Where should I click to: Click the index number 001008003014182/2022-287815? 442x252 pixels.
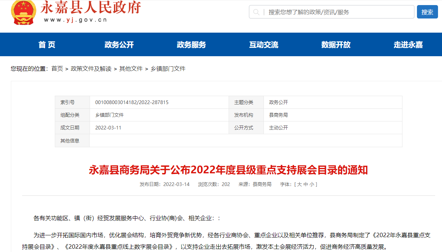click(x=132, y=102)
